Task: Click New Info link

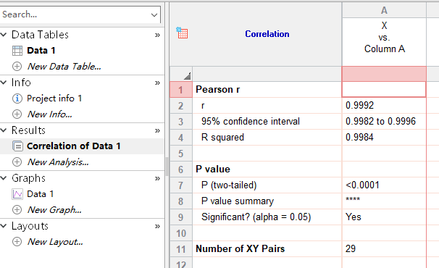Action: 49,114
